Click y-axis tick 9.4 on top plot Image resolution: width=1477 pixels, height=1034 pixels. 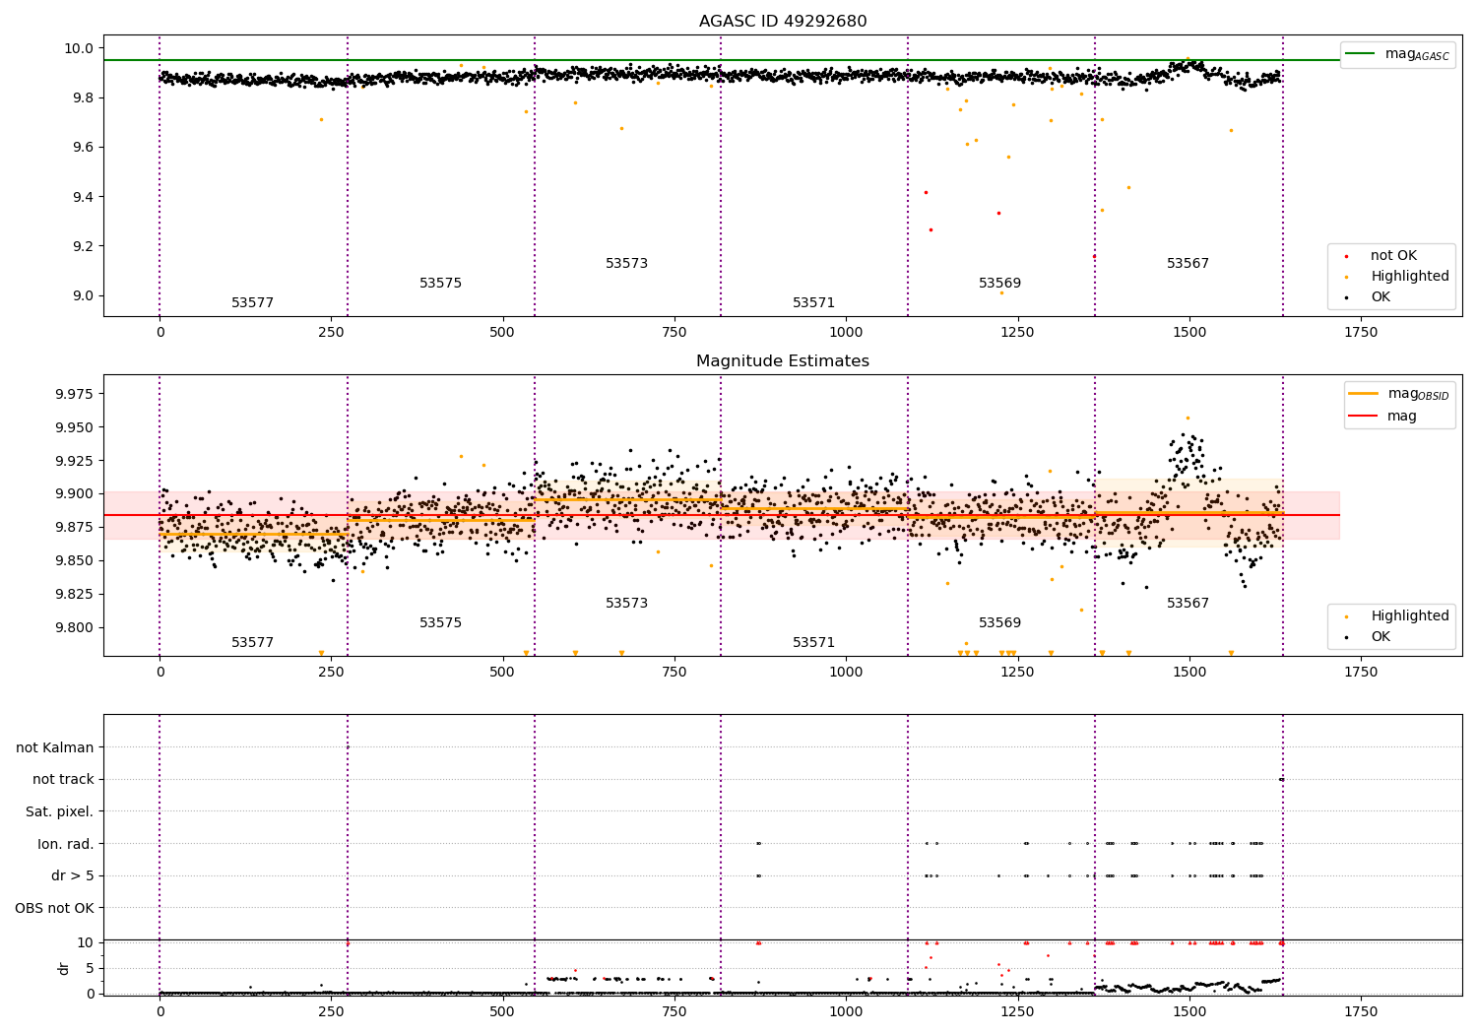pyautogui.click(x=83, y=197)
